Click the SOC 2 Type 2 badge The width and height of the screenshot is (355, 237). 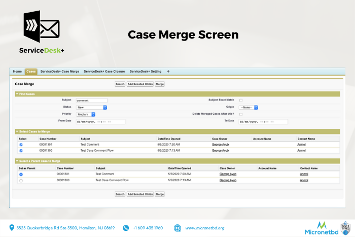click(346, 227)
